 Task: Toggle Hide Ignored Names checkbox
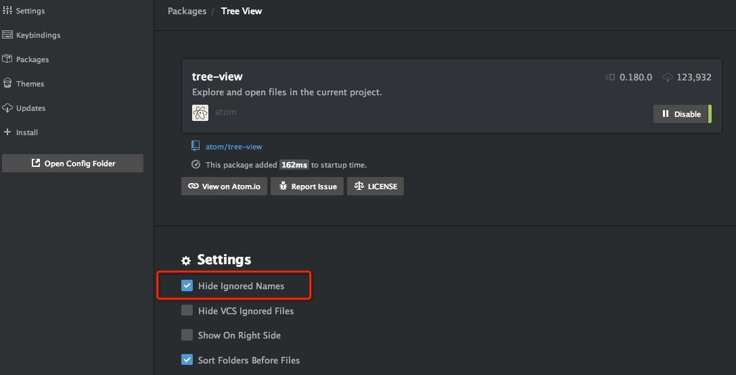187,285
